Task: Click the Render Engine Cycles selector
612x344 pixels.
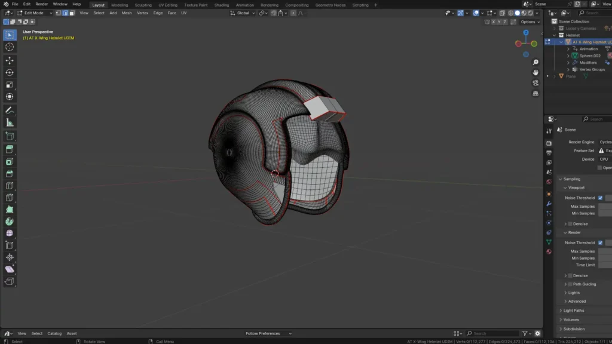Action: [x=605, y=142]
